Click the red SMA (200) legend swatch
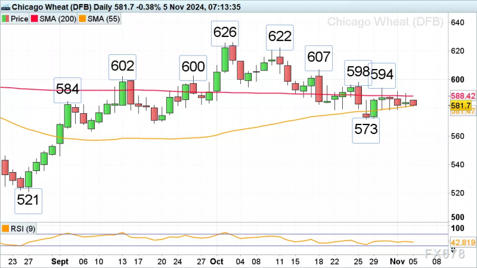The width and height of the screenshot is (477, 268). click(35, 19)
